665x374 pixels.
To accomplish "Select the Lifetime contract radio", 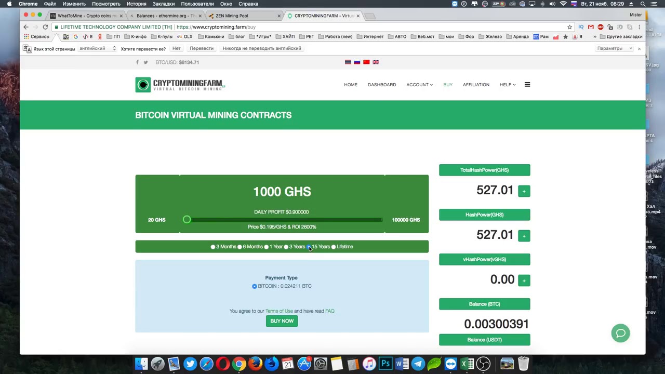I will point(334,247).
